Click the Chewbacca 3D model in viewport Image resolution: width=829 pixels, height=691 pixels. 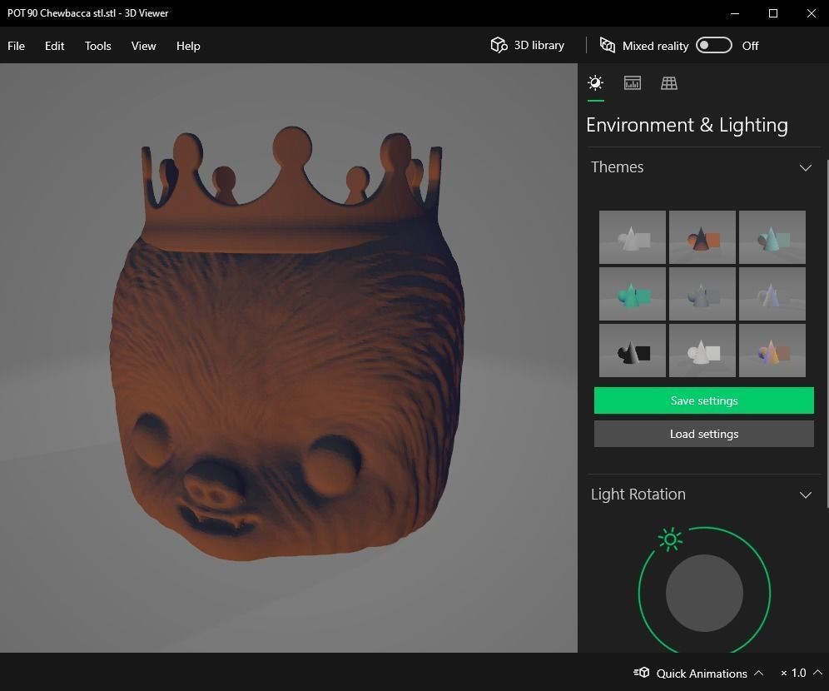[x=288, y=344]
